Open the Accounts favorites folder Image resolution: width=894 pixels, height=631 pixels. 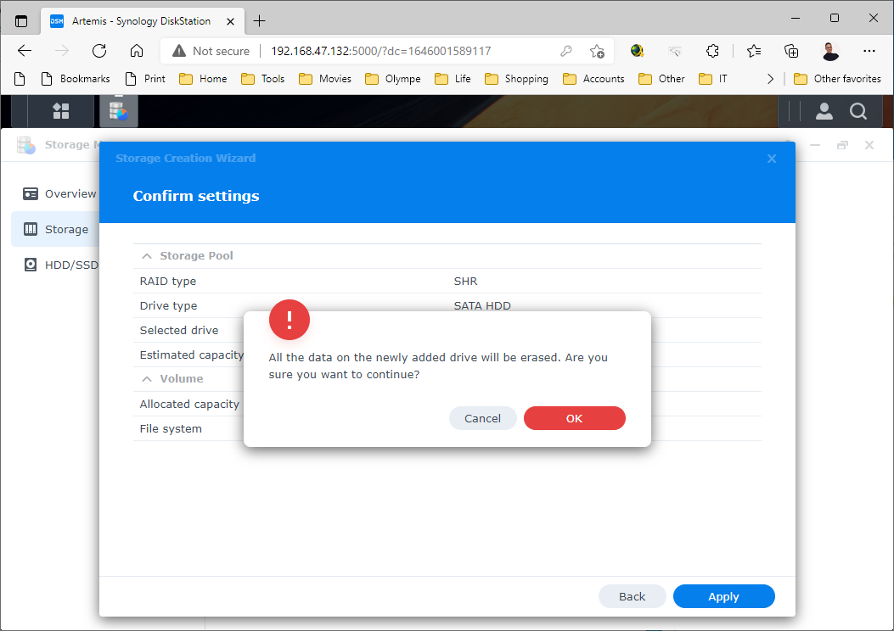(593, 79)
